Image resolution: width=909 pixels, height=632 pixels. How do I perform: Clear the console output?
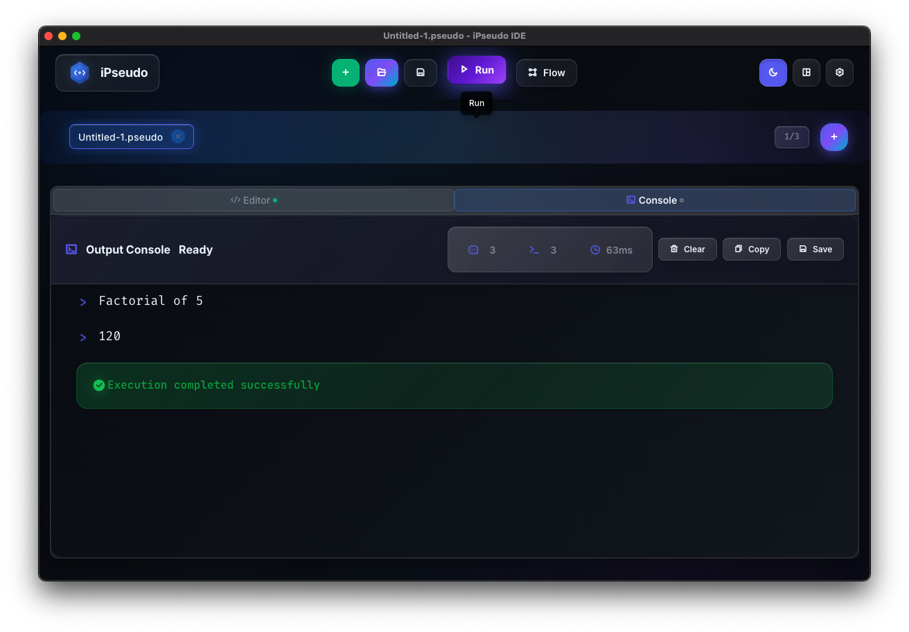687,249
